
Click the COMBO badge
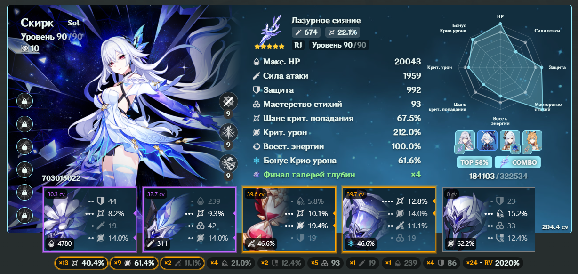(x=518, y=162)
